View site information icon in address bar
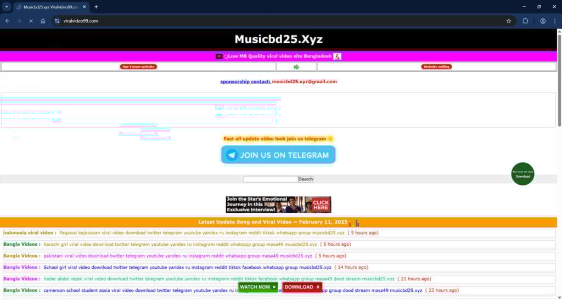This screenshot has height=300, width=562. 57,21
